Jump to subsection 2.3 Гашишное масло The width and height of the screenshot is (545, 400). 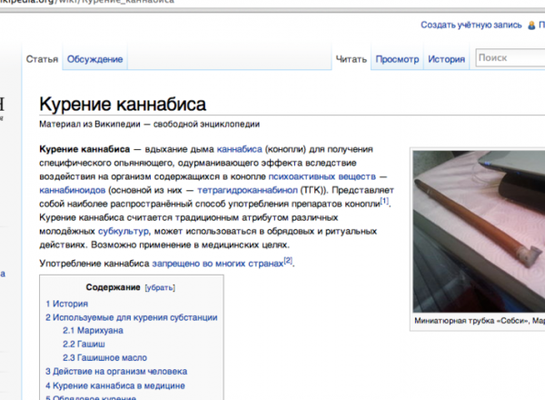pos(104,357)
